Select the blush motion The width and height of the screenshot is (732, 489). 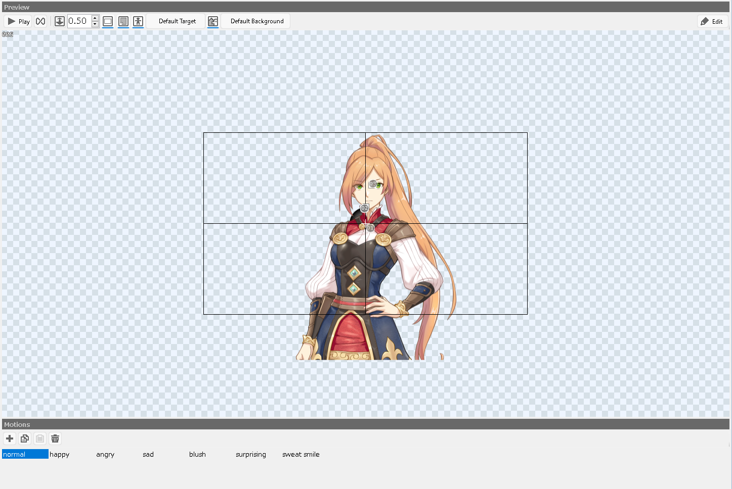click(197, 454)
